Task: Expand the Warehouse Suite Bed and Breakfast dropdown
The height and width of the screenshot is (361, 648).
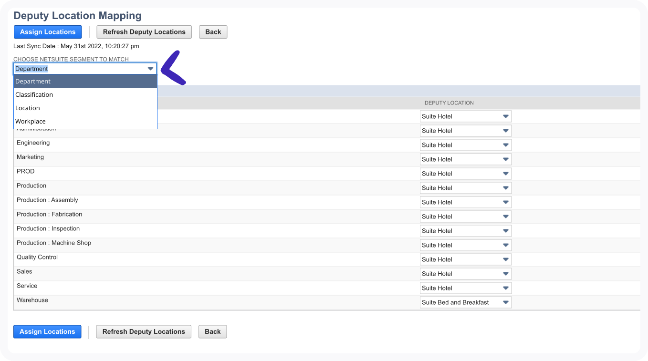Action: (465, 302)
